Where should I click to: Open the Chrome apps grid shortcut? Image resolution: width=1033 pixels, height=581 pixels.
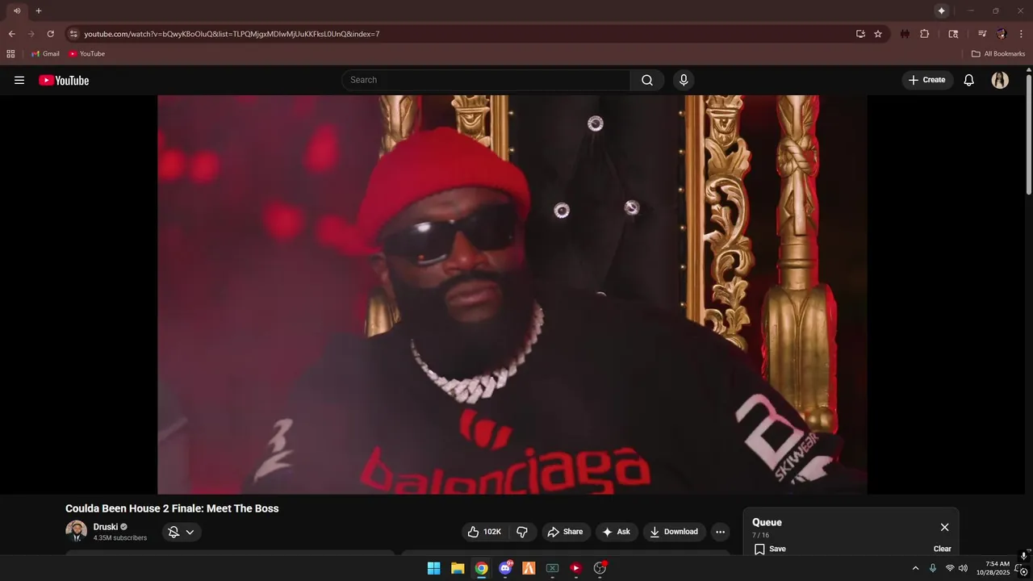10,53
